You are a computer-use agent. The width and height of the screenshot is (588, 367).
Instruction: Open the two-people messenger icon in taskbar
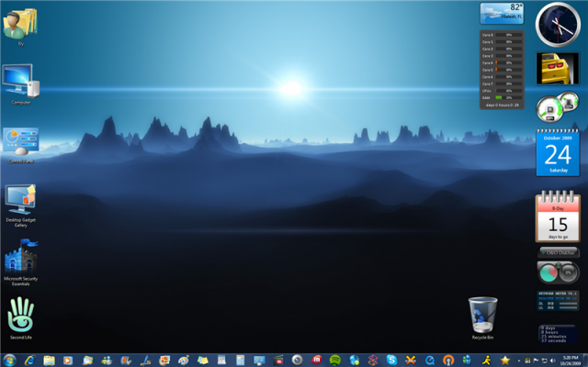[467, 361]
